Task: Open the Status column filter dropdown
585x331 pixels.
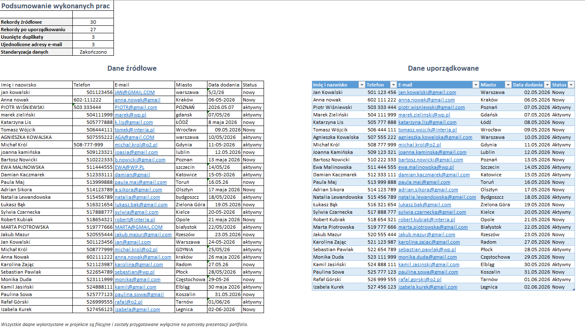Action: (571, 85)
